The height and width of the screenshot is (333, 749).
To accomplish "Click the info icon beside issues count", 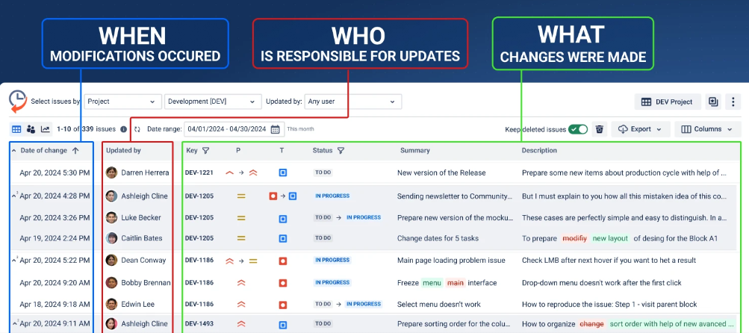I will pyautogui.click(x=124, y=129).
